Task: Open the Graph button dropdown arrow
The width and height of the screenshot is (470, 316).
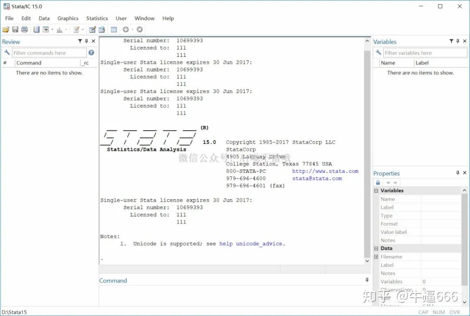Action: (x=66, y=29)
